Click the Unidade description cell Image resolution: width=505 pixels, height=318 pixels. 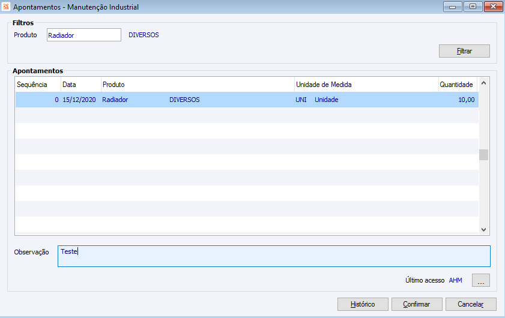pos(327,100)
